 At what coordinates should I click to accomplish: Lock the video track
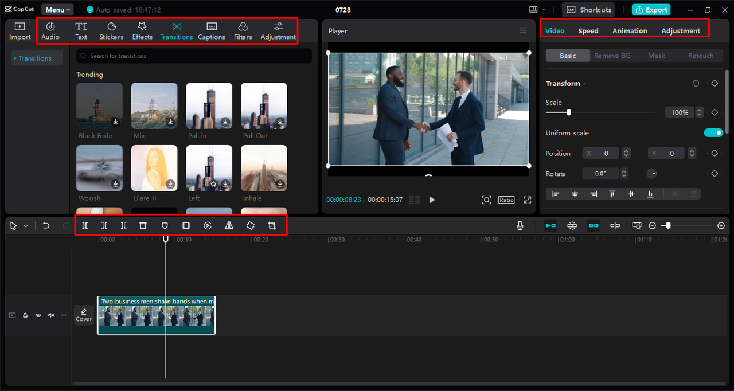(x=25, y=315)
